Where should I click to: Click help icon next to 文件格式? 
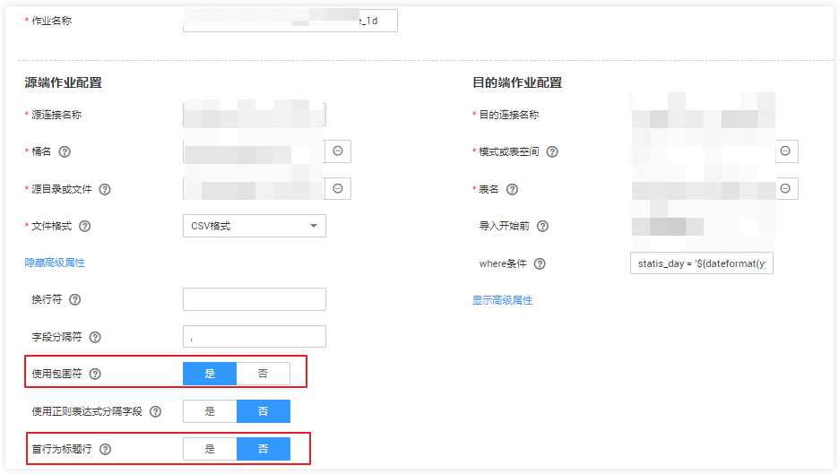click(85, 226)
